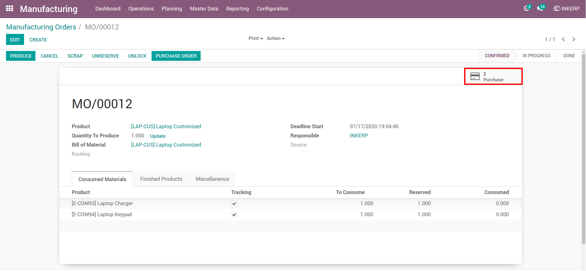Image resolution: width=586 pixels, height=271 pixels.
Task: Click the Unreserve button
Action: coord(105,56)
